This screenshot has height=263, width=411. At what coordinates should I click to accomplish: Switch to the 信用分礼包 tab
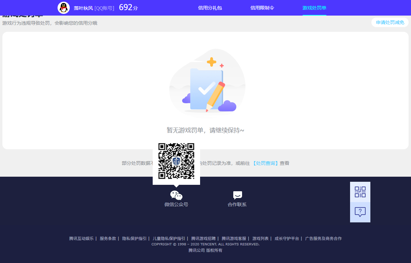(x=210, y=8)
